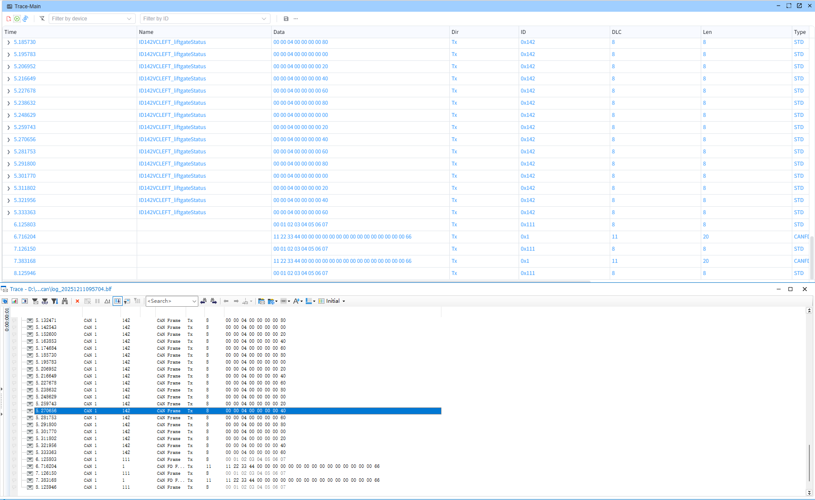Pause trace display updates
The image size is (815, 500).
point(97,301)
